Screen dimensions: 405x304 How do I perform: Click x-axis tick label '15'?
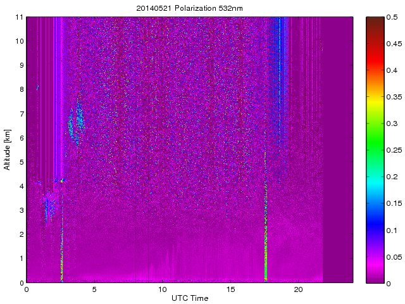(x=230, y=289)
